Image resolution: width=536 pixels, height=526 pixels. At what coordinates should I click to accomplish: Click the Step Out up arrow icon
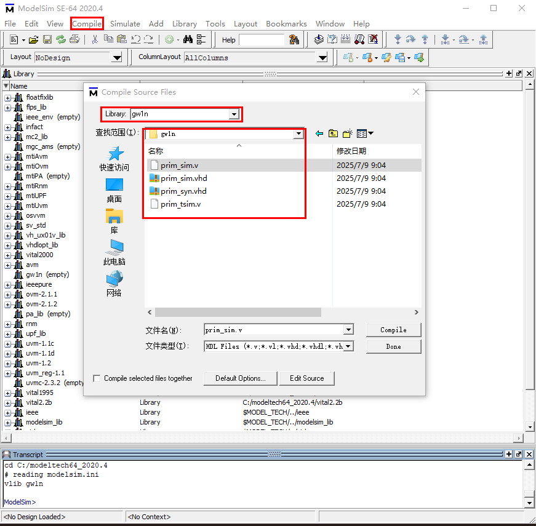[425, 39]
